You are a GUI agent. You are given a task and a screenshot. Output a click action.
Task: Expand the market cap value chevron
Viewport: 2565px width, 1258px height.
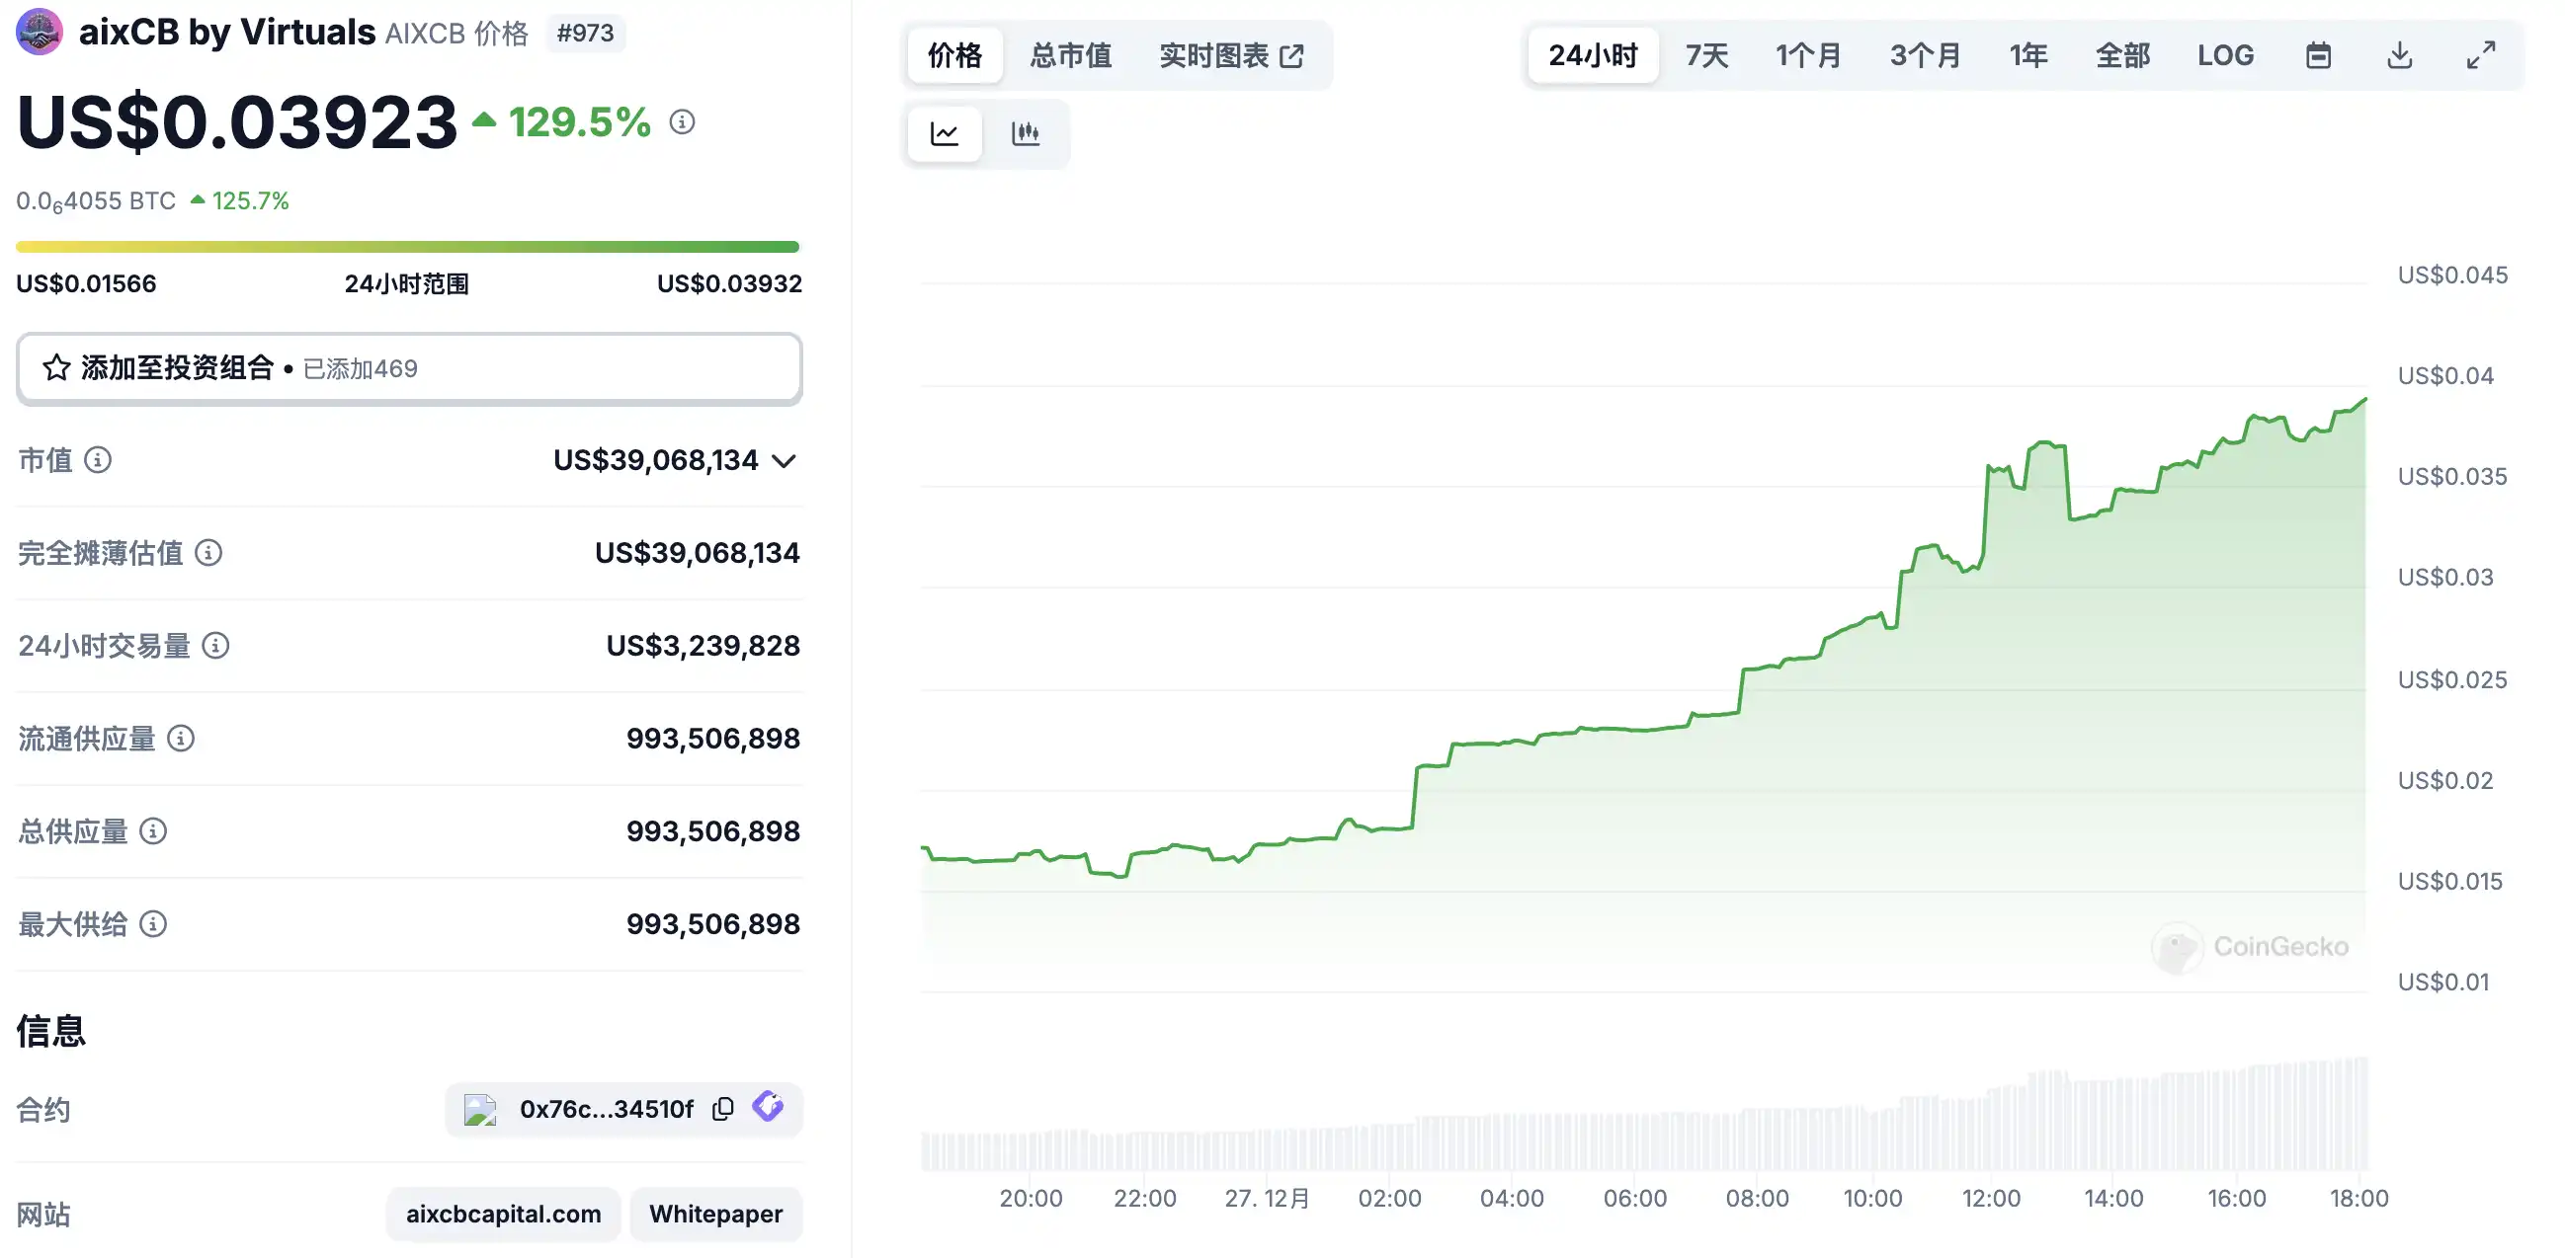(x=785, y=461)
